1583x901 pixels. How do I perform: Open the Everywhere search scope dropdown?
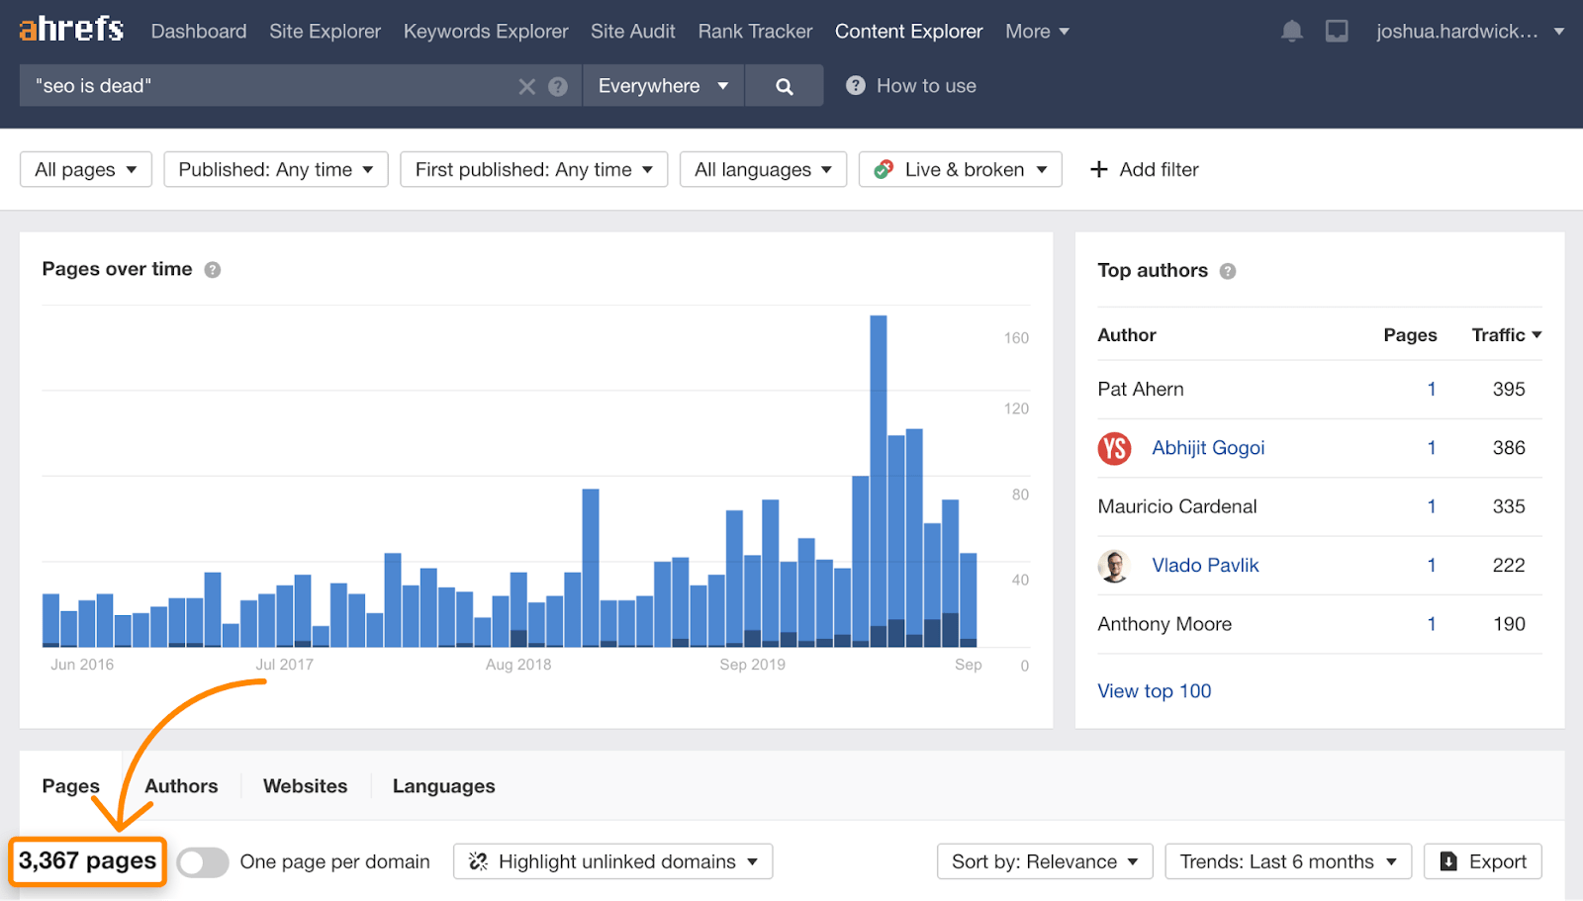point(663,87)
